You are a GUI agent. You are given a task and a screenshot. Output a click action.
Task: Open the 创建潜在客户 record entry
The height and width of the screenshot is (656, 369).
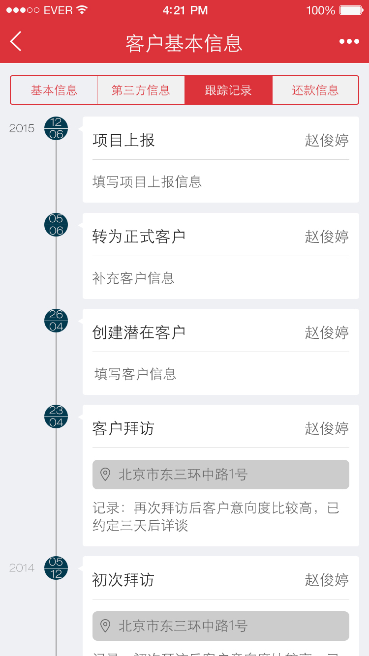coord(220,352)
